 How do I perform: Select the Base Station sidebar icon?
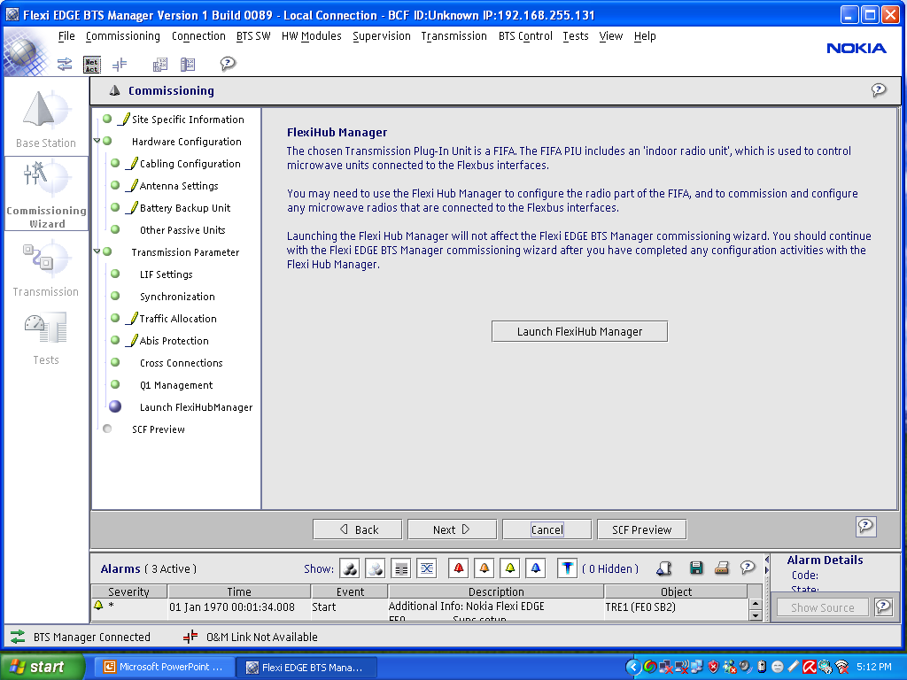click(46, 119)
